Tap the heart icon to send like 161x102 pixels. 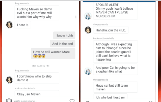click(x=72, y=100)
